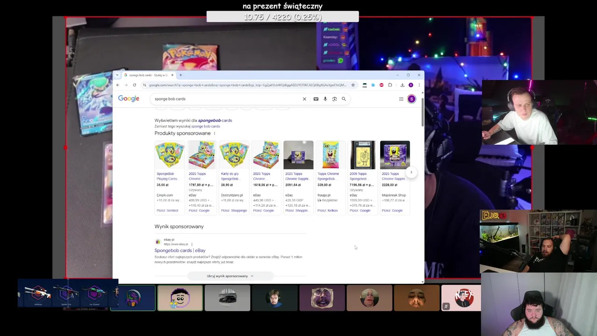Bookmark this page with the star icon
This screenshot has width=597, height=336.
click(353, 85)
